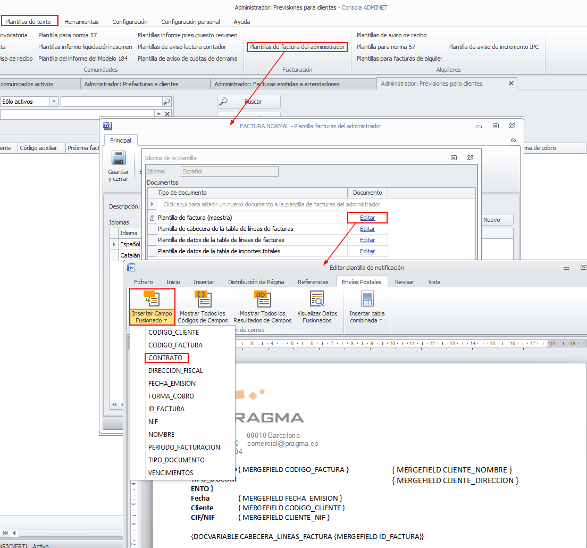Screen dimensions: 587x548
Task: Open Configuración personal menu
Action: tap(190, 22)
